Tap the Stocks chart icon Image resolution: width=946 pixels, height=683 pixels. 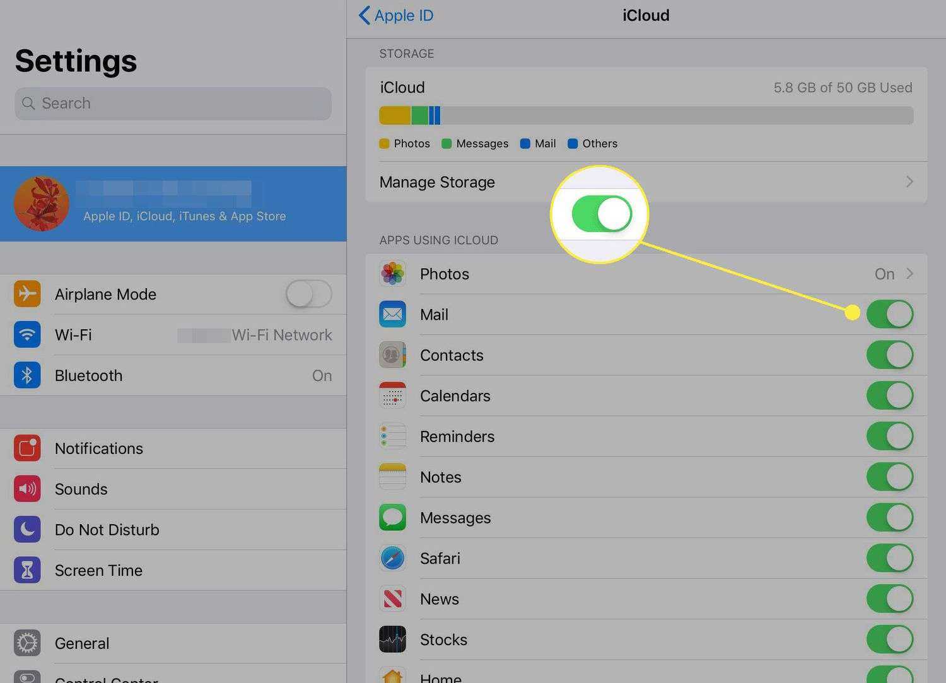coord(392,639)
